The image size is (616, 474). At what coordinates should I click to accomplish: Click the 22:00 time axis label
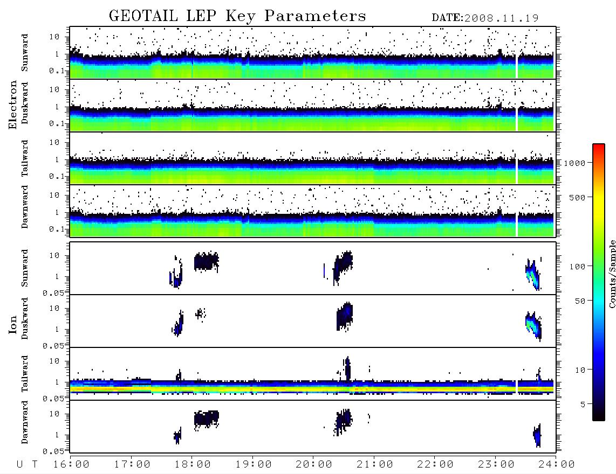pos(435,465)
